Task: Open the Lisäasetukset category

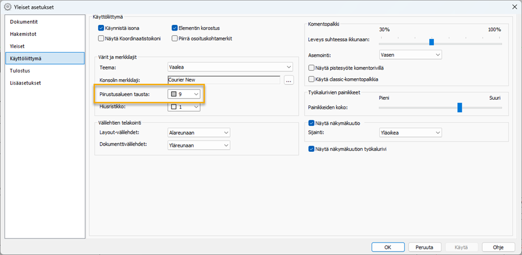Action: (x=25, y=83)
